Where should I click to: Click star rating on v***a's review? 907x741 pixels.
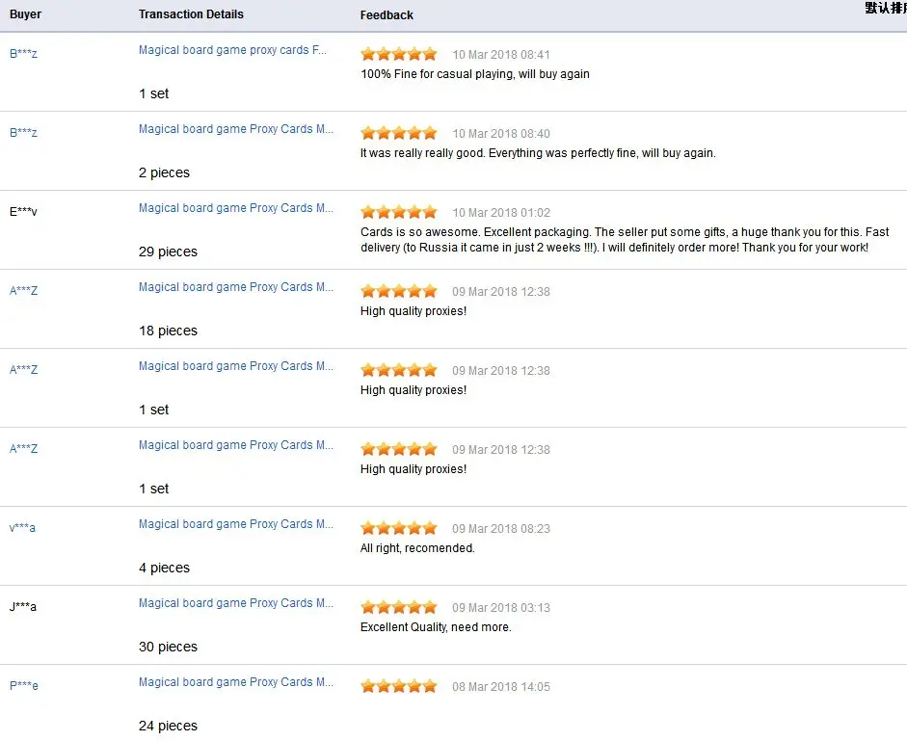point(398,529)
